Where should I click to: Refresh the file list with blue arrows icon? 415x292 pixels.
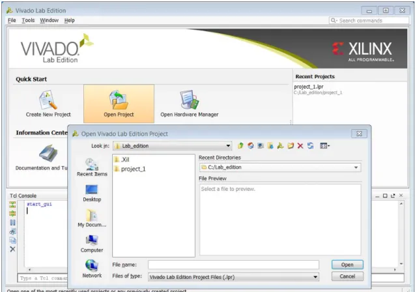coord(310,145)
